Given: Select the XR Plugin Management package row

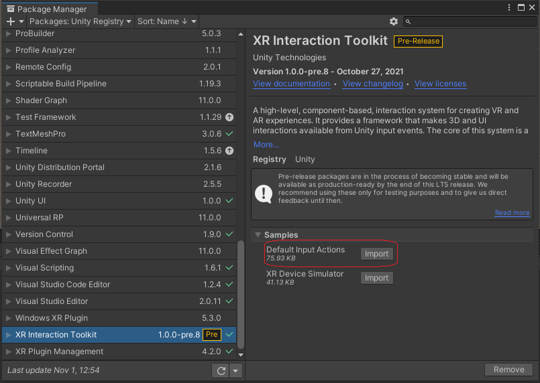Looking at the screenshot, I should point(119,352).
